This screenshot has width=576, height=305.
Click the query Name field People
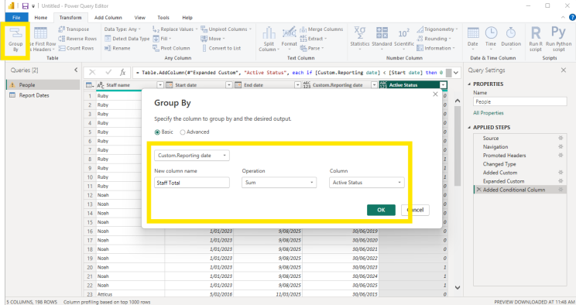(x=519, y=101)
